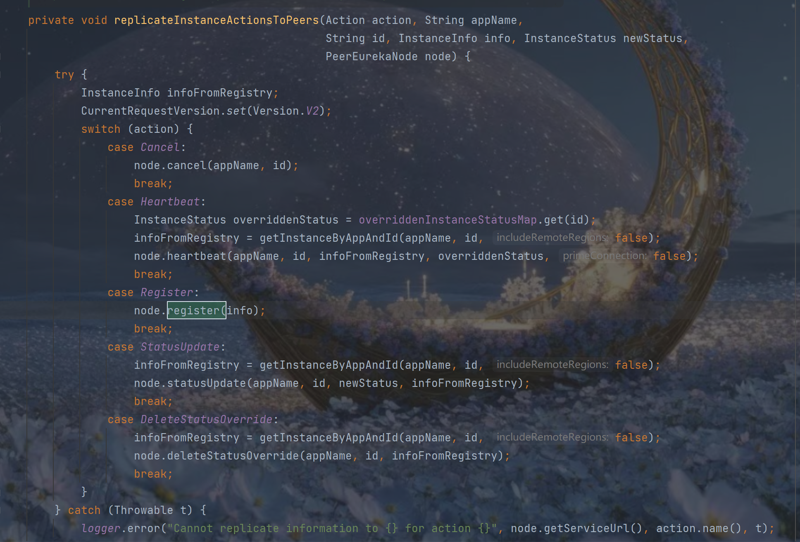Click the Cancel case label
The image size is (800, 542).
pyautogui.click(x=160, y=147)
